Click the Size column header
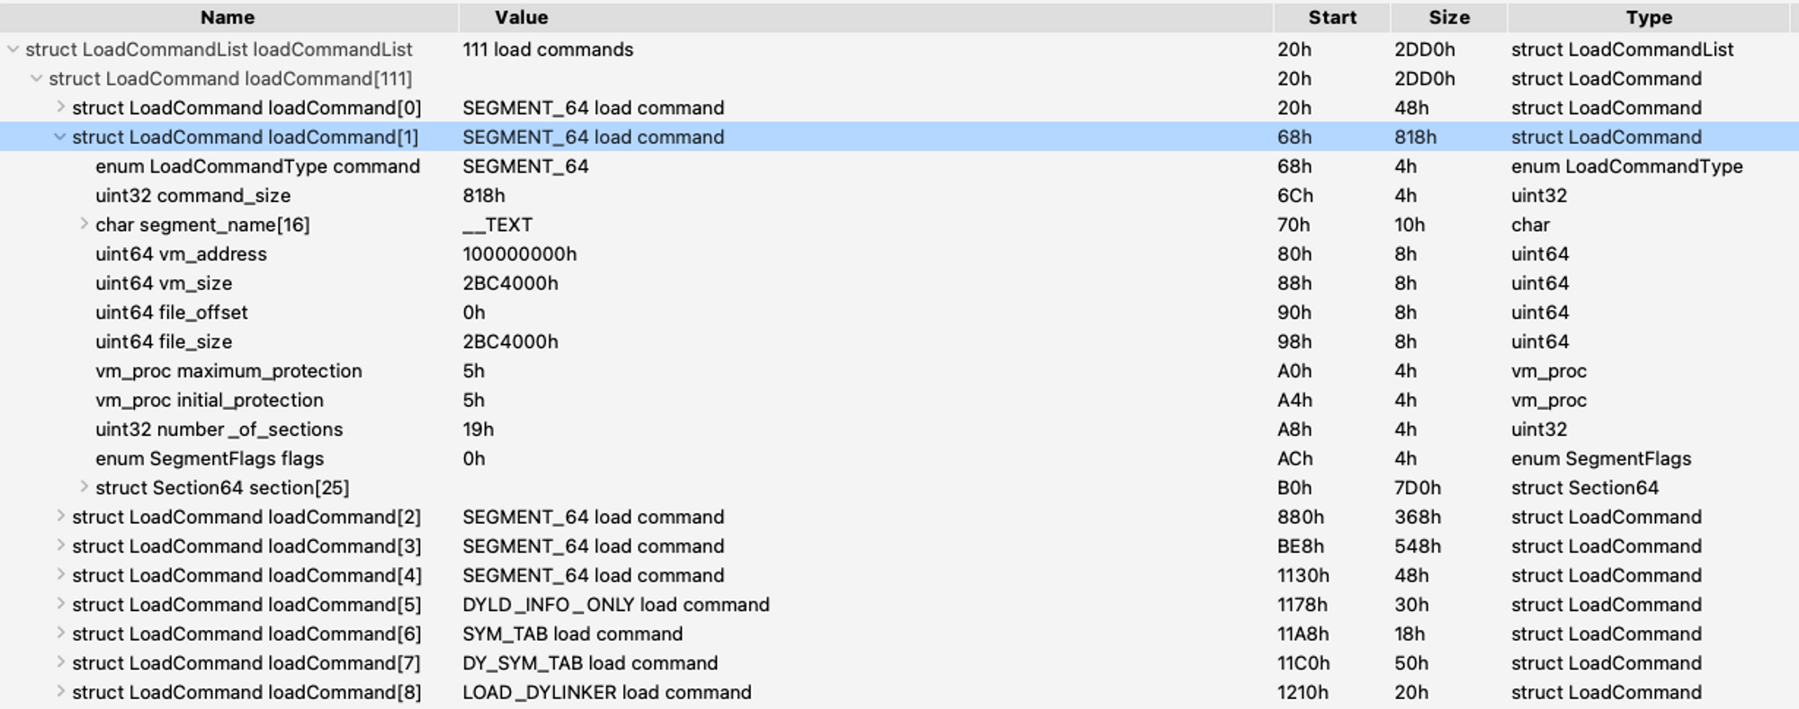This screenshot has height=709, width=1799. 1448,17
